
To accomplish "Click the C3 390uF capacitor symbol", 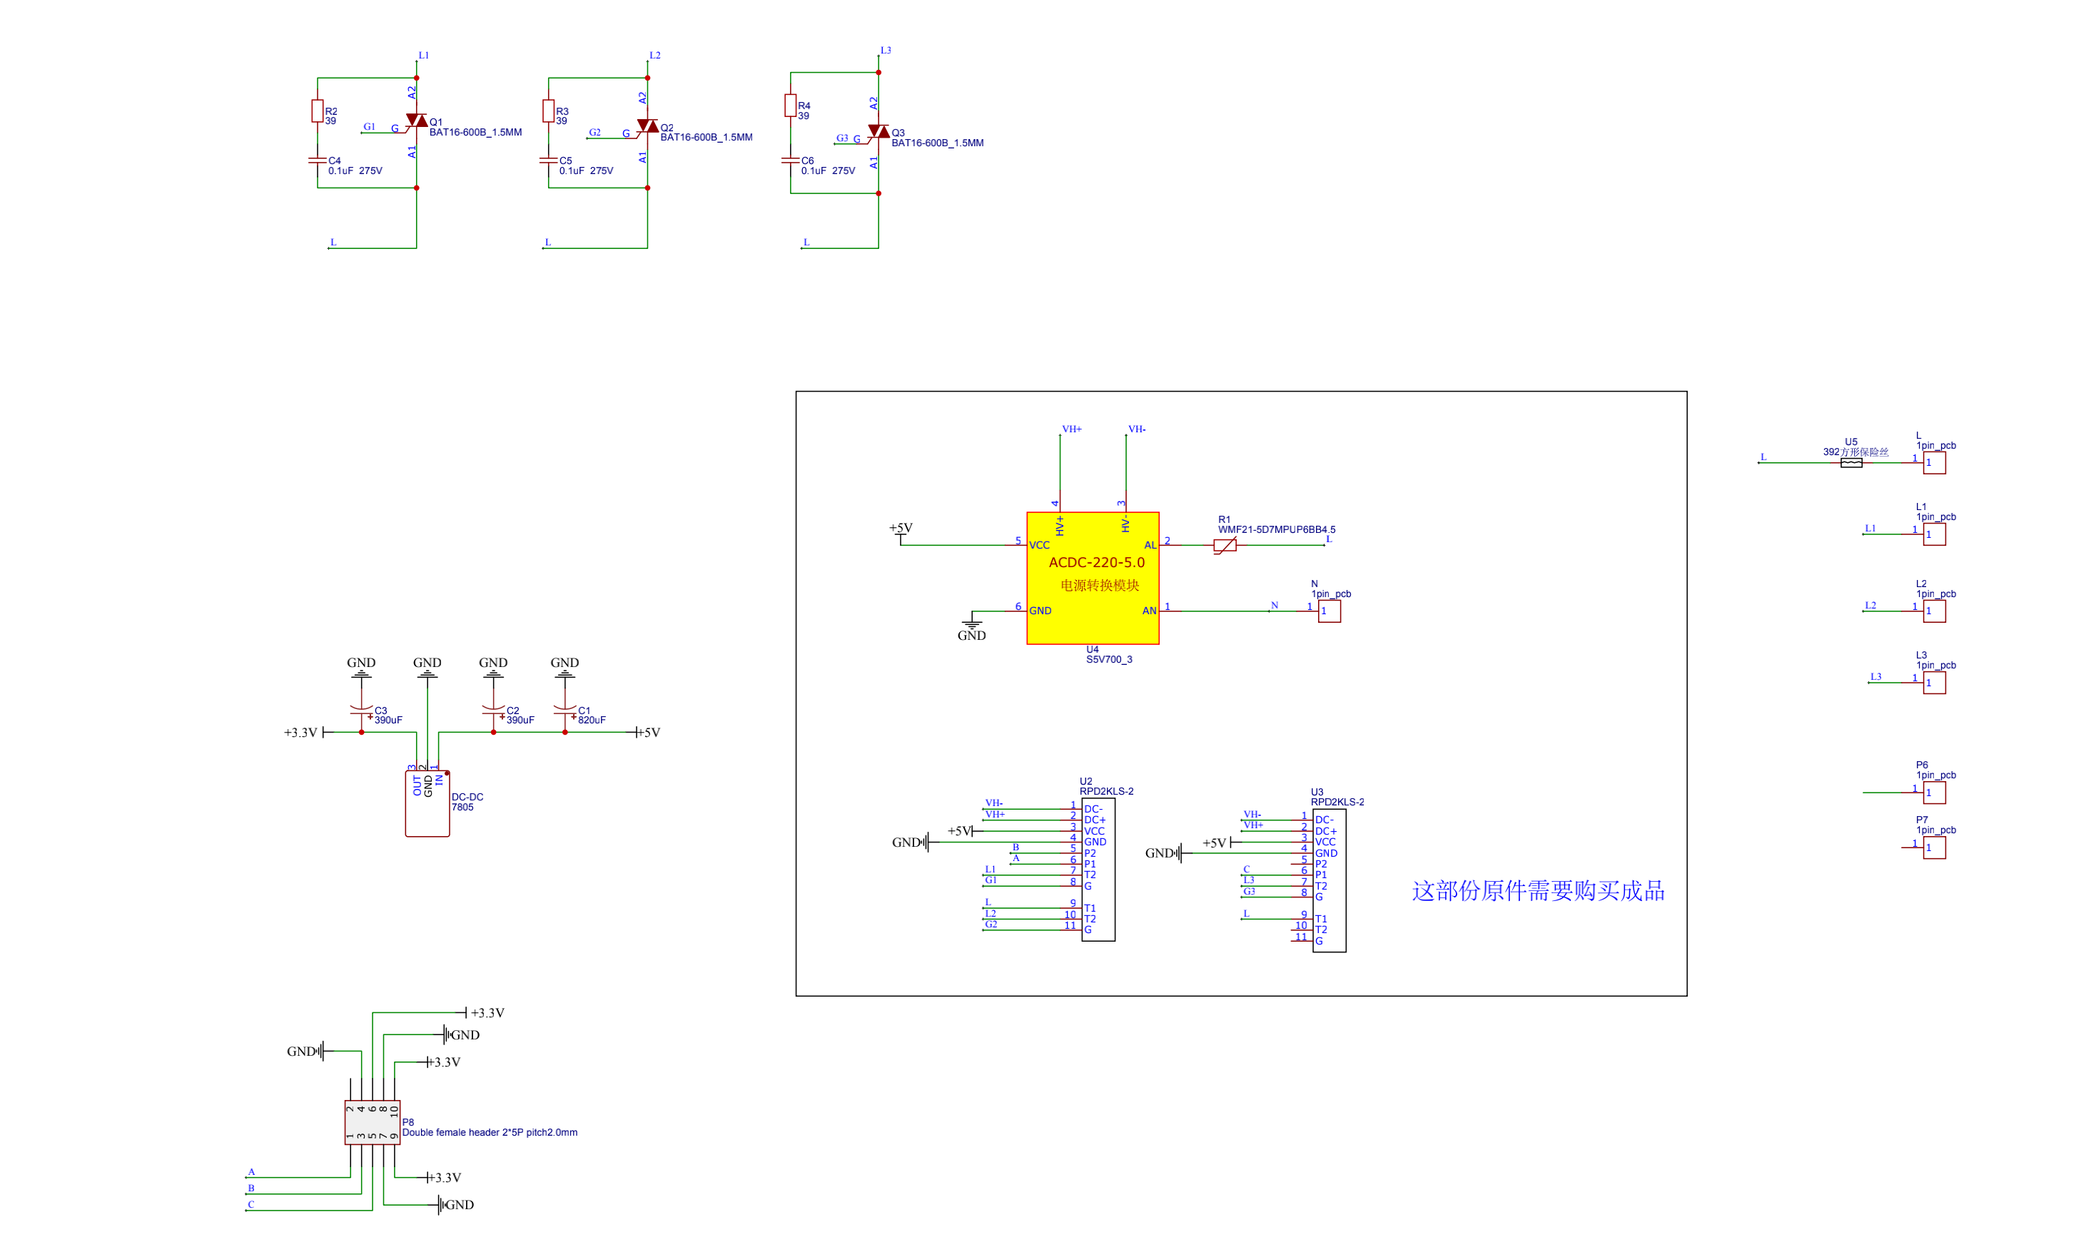I will [362, 711].
